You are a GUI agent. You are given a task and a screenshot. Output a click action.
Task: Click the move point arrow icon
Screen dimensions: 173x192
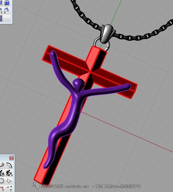click(x=9, y=188)
